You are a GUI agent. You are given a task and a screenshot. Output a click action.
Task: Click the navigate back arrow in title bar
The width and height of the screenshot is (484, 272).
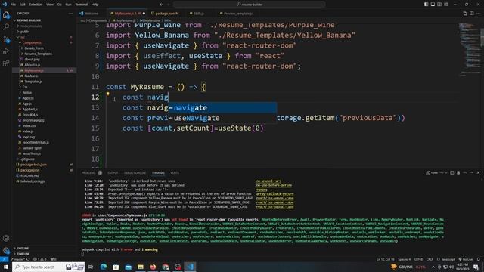coord(161,5)
